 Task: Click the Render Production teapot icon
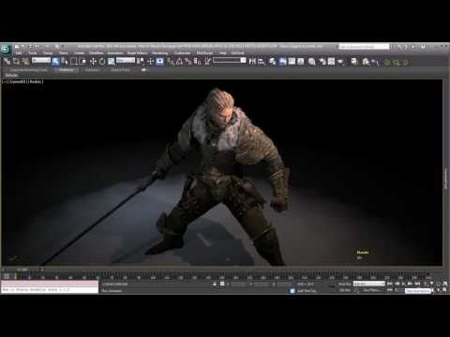click(x=341, y=62)
